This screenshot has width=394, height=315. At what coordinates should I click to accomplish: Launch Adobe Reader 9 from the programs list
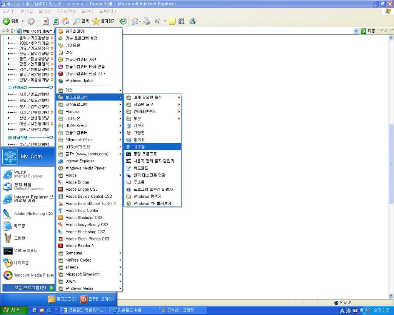[79, 246]
